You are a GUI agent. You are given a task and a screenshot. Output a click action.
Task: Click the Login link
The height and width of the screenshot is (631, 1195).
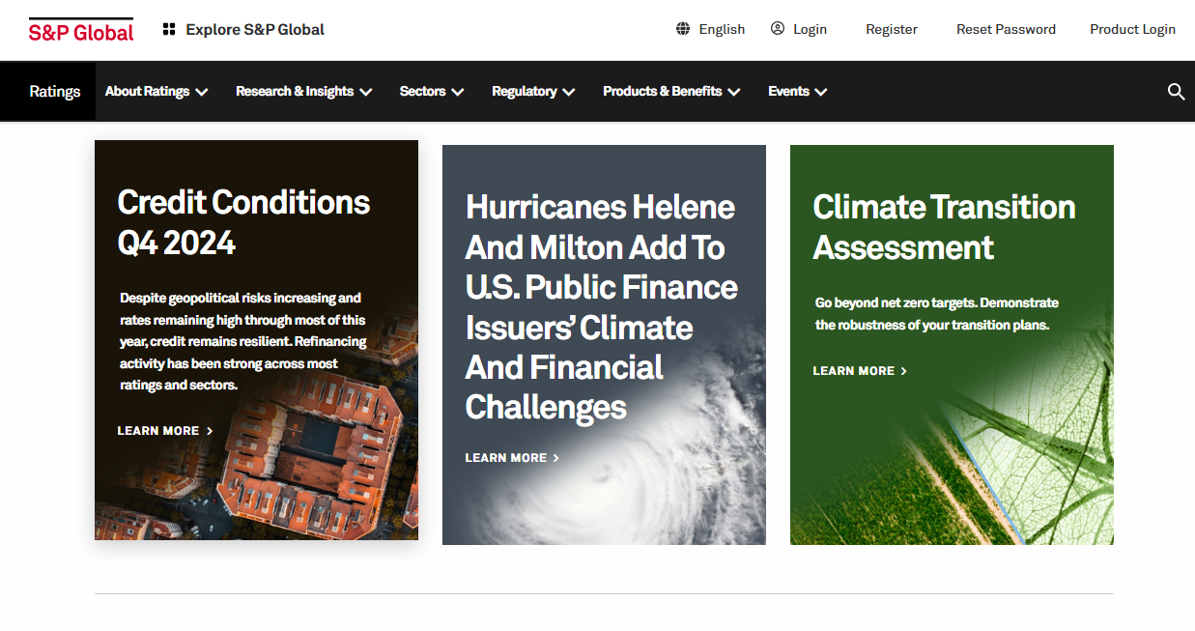[810, 29]
